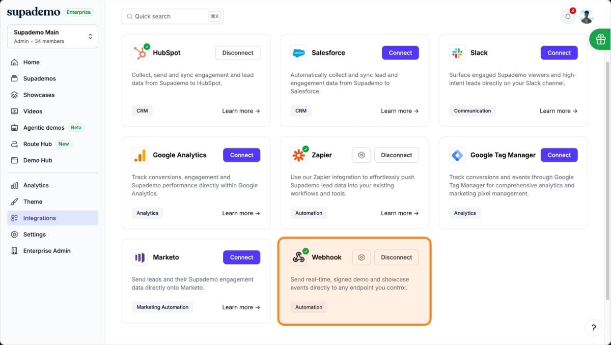
Task: Open Route Hub in sidebar
Action: coord(53,144)
